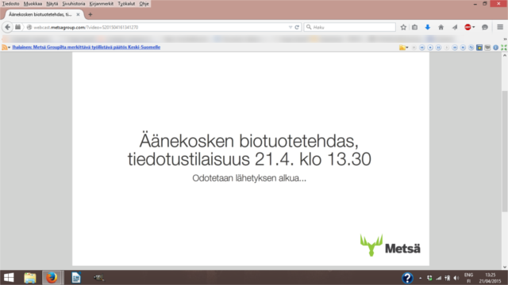
Task: Open the Firefox hamburger menu
Action: pyautogui.click(x=500, y=27)
